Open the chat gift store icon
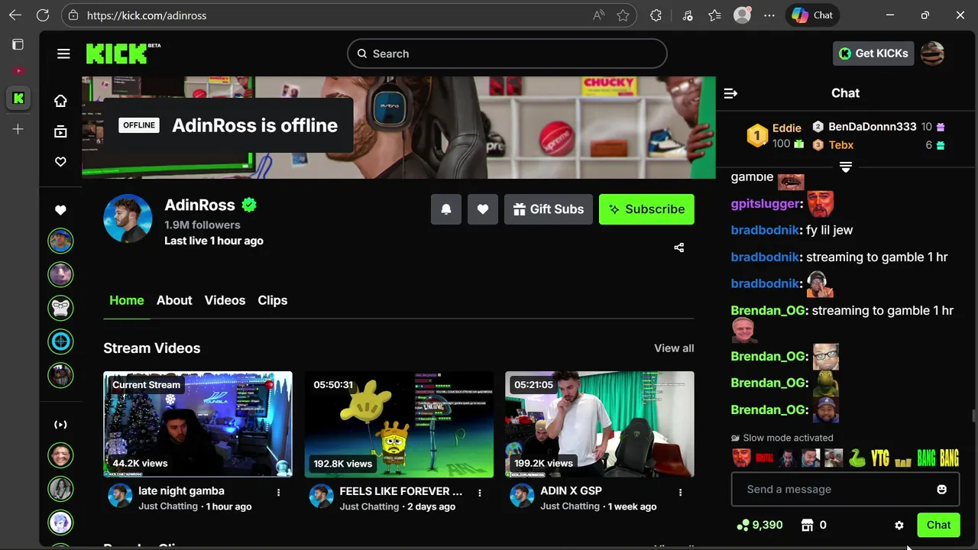The width and height of the screenshot is (978, 550). pyautogui.click(x=807, y=526)
